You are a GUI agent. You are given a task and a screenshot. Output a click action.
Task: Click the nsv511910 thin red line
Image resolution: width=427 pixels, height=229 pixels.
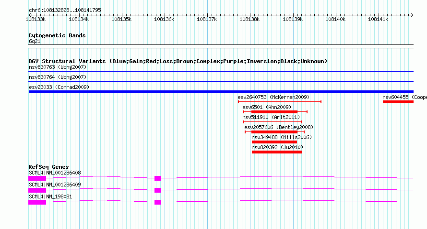(x=273, y=122)
